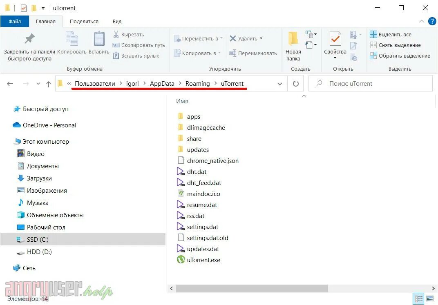Viewport: 438px width, 305px height.
Task: Click Удалить with red X
Action: pyautogui.click(x=243, y=38)
